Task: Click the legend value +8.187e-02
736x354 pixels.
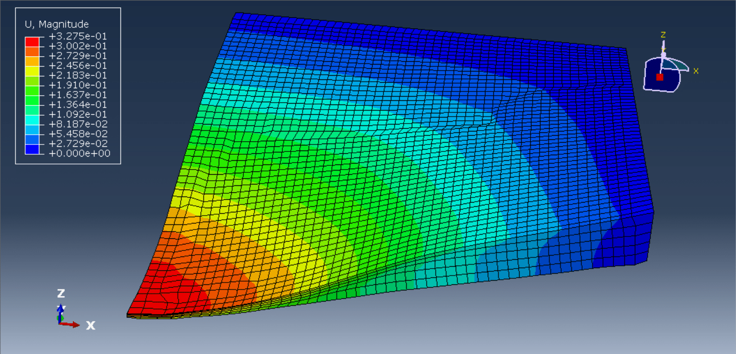Action: click(x=78, y=124)
